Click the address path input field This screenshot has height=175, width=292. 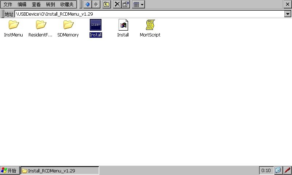pyautogui.click(x=146, y=14)
